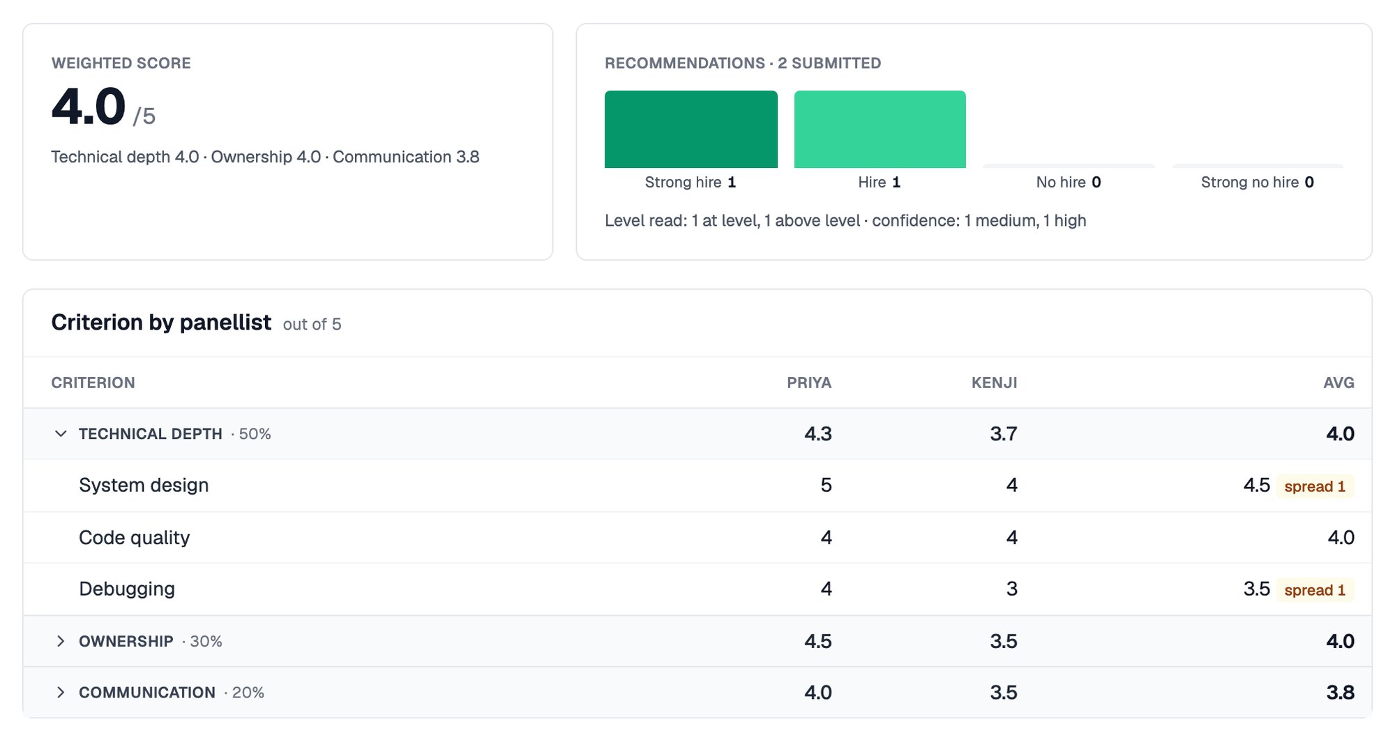Click Priya's Ownership score 4.5

[818, 641]
